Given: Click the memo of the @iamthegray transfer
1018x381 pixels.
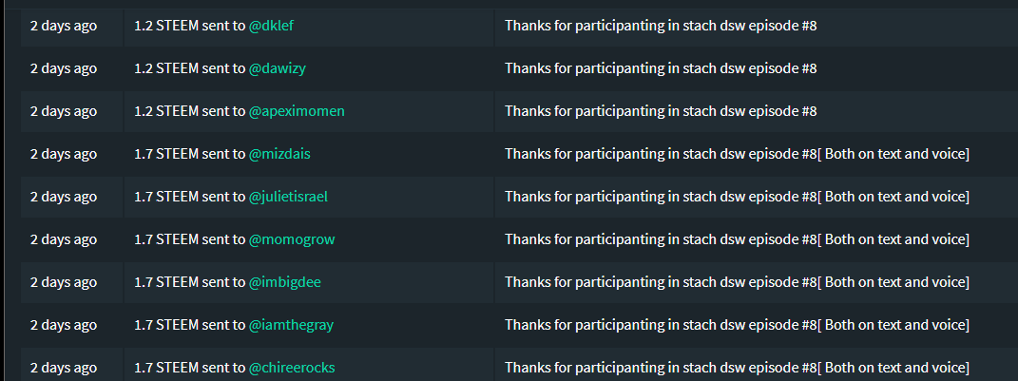Looking at the screenshot, I should click(x=737, y=325).
